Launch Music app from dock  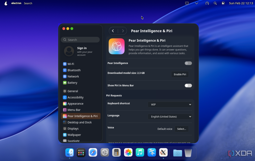pyautogui.click(x=140, y=153)
